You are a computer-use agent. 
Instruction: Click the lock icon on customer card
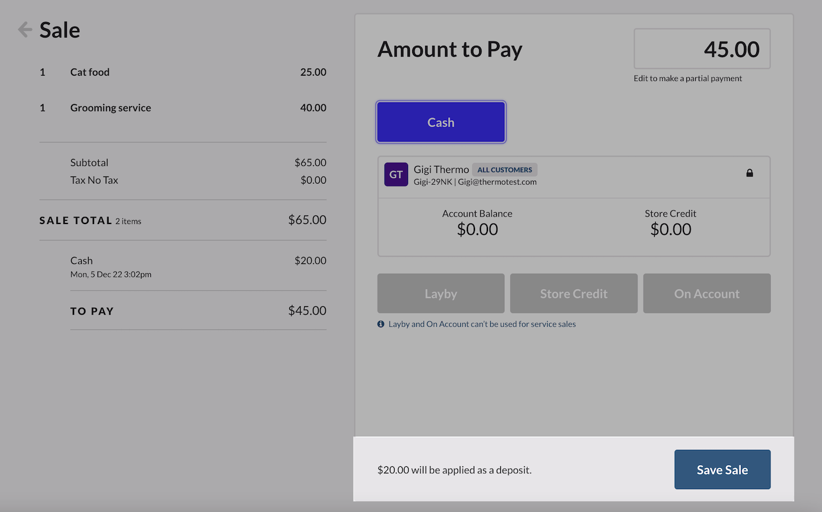(x=750, y=174)
